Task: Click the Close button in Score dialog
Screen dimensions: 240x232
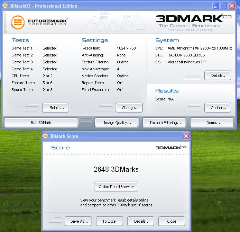Action: coord(172,221)
